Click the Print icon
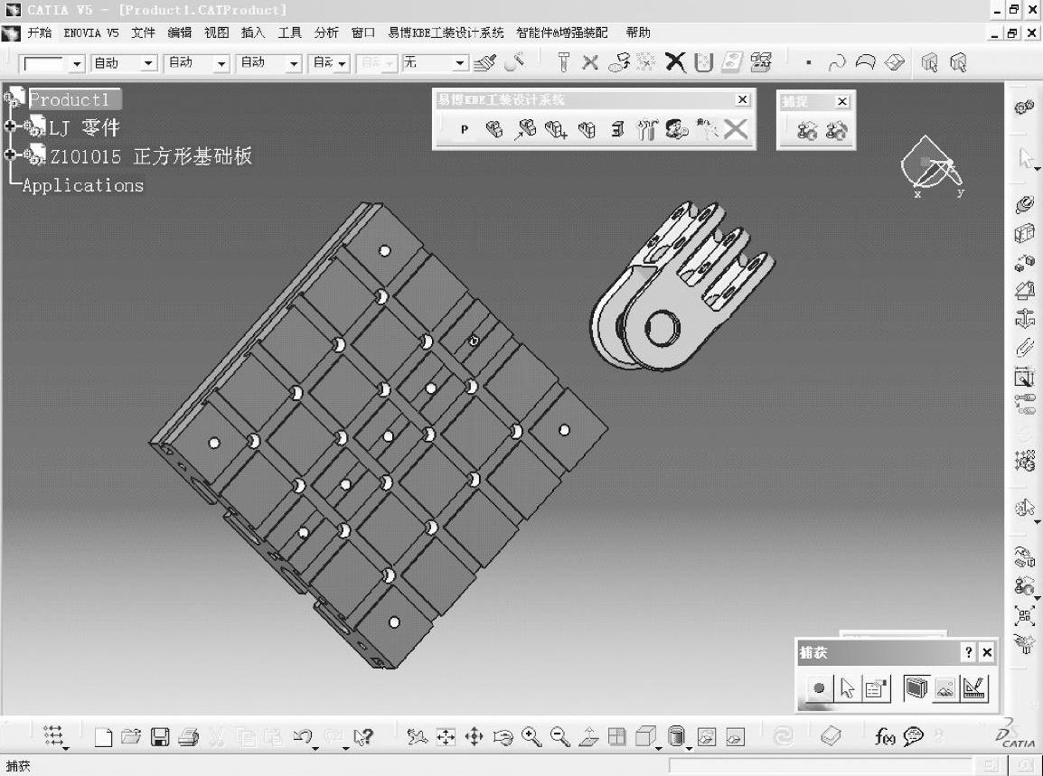1043x776 pixels. (189, 737)
